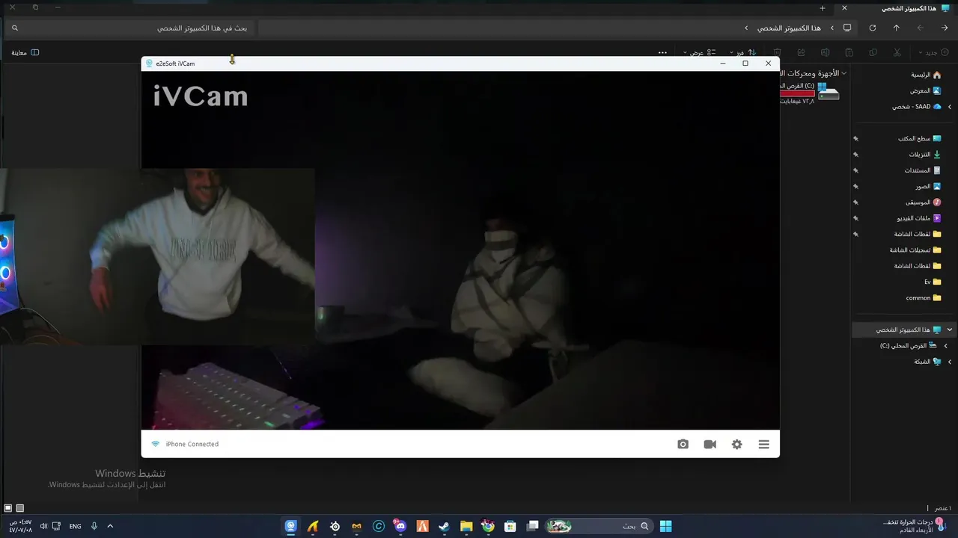Collapse the 'الأجهزة ومحركات' devices group chevron
The image size is (958, 538).
[845, 73]
